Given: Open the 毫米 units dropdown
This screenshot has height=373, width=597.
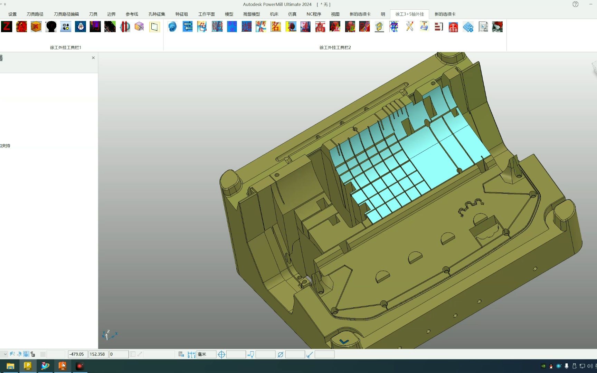Looking at the screenshot, I should click(207, 354).
